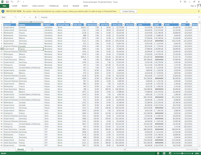
Task: Click the vertical scrollbar down arrow
Action: click(199, 146)
